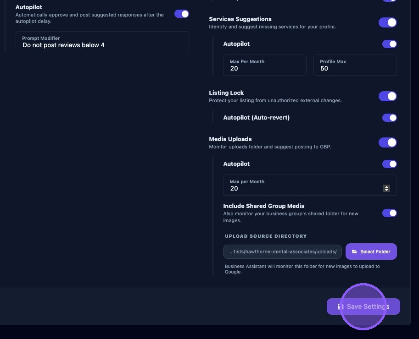
Task: Click the save disk icon on Save Settings
Action: pos(341,306)
